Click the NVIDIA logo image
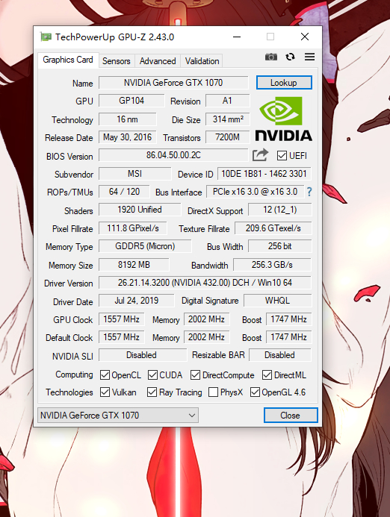The image size is (390, 517). pos(283,119)
